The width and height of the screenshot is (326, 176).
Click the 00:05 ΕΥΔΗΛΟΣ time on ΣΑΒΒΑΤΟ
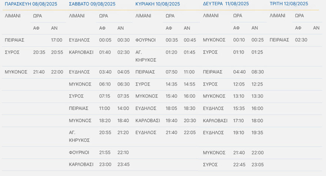[x=105, y=40]
